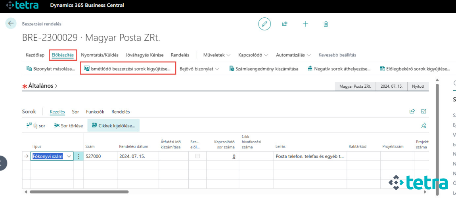This screenshot has height=198, width=456.
Task: Click the 2024. 07. 15. summary date
Action: (x=392, y=87)
